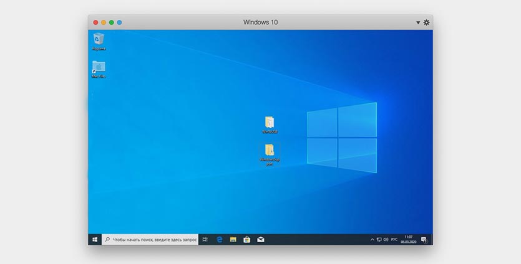Click the blue Coherence mode button
The width and height of the screenshot is (521, 264).
click(x=119, y=22)
